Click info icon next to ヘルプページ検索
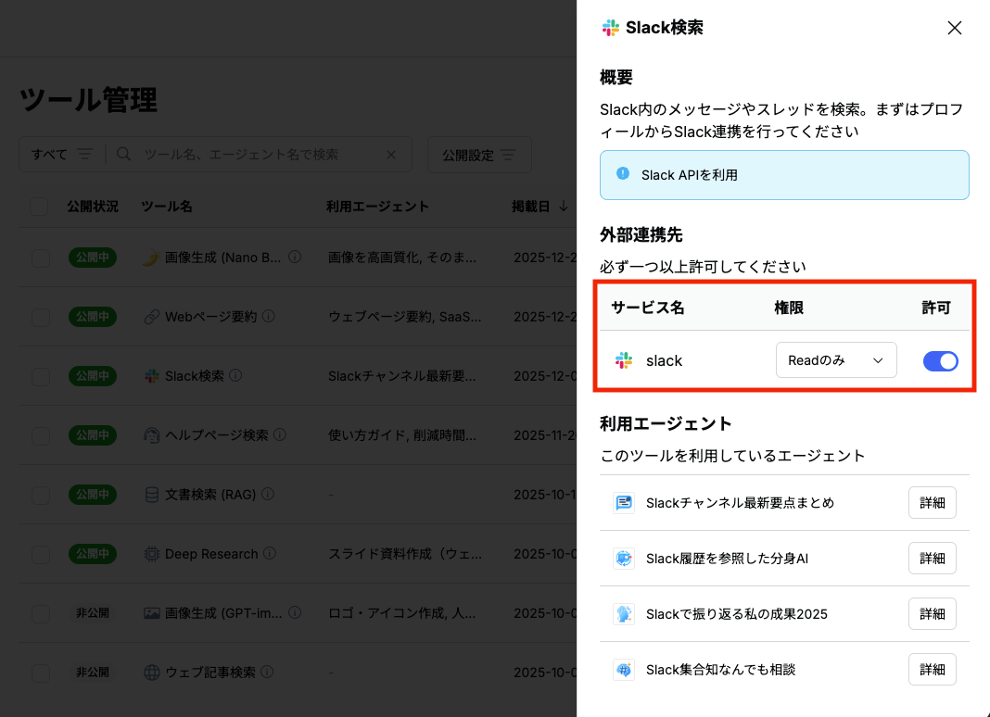This screenshot has height=717, width=990. tap(280, 434)
